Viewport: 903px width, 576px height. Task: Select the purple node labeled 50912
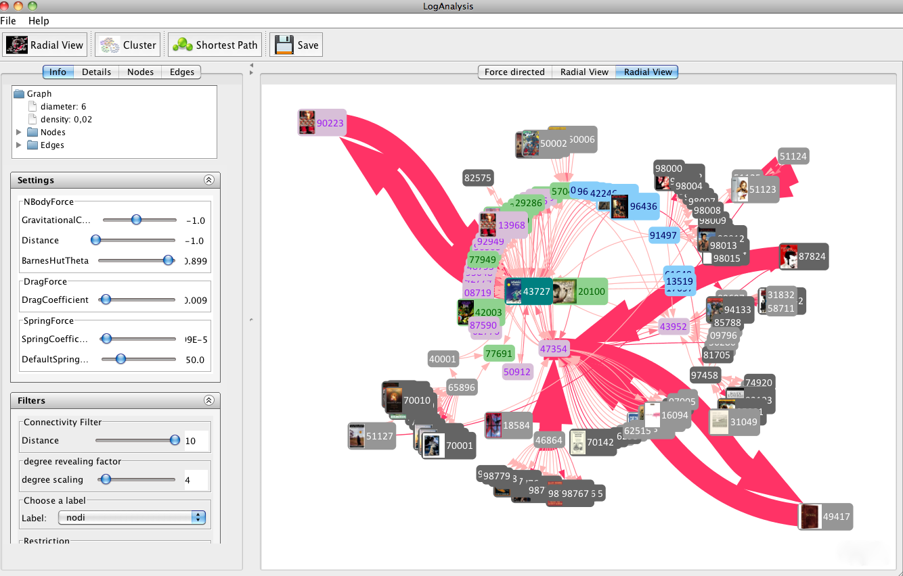[x=517, y=371]
